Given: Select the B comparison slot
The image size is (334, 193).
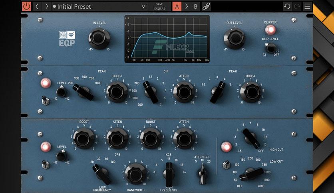Looking at the screenshot, I should (x=195, y=6).
